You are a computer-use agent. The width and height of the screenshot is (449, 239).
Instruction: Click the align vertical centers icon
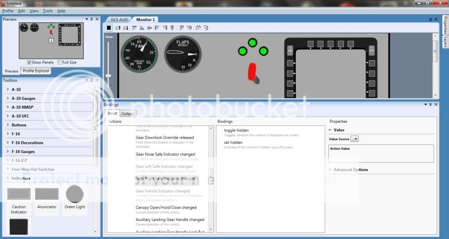pyautogui.click(x=172, y=28)
